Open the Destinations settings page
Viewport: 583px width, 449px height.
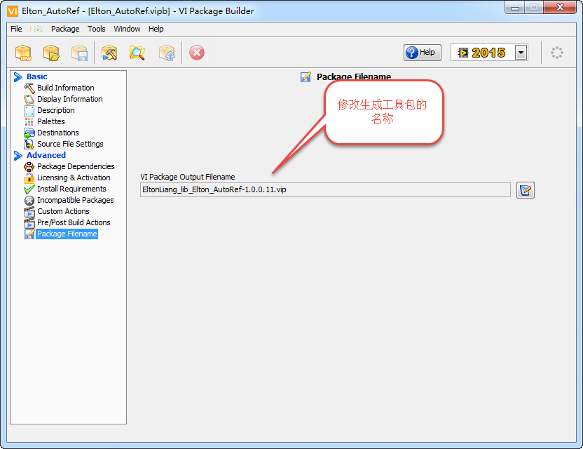(58, 133)
